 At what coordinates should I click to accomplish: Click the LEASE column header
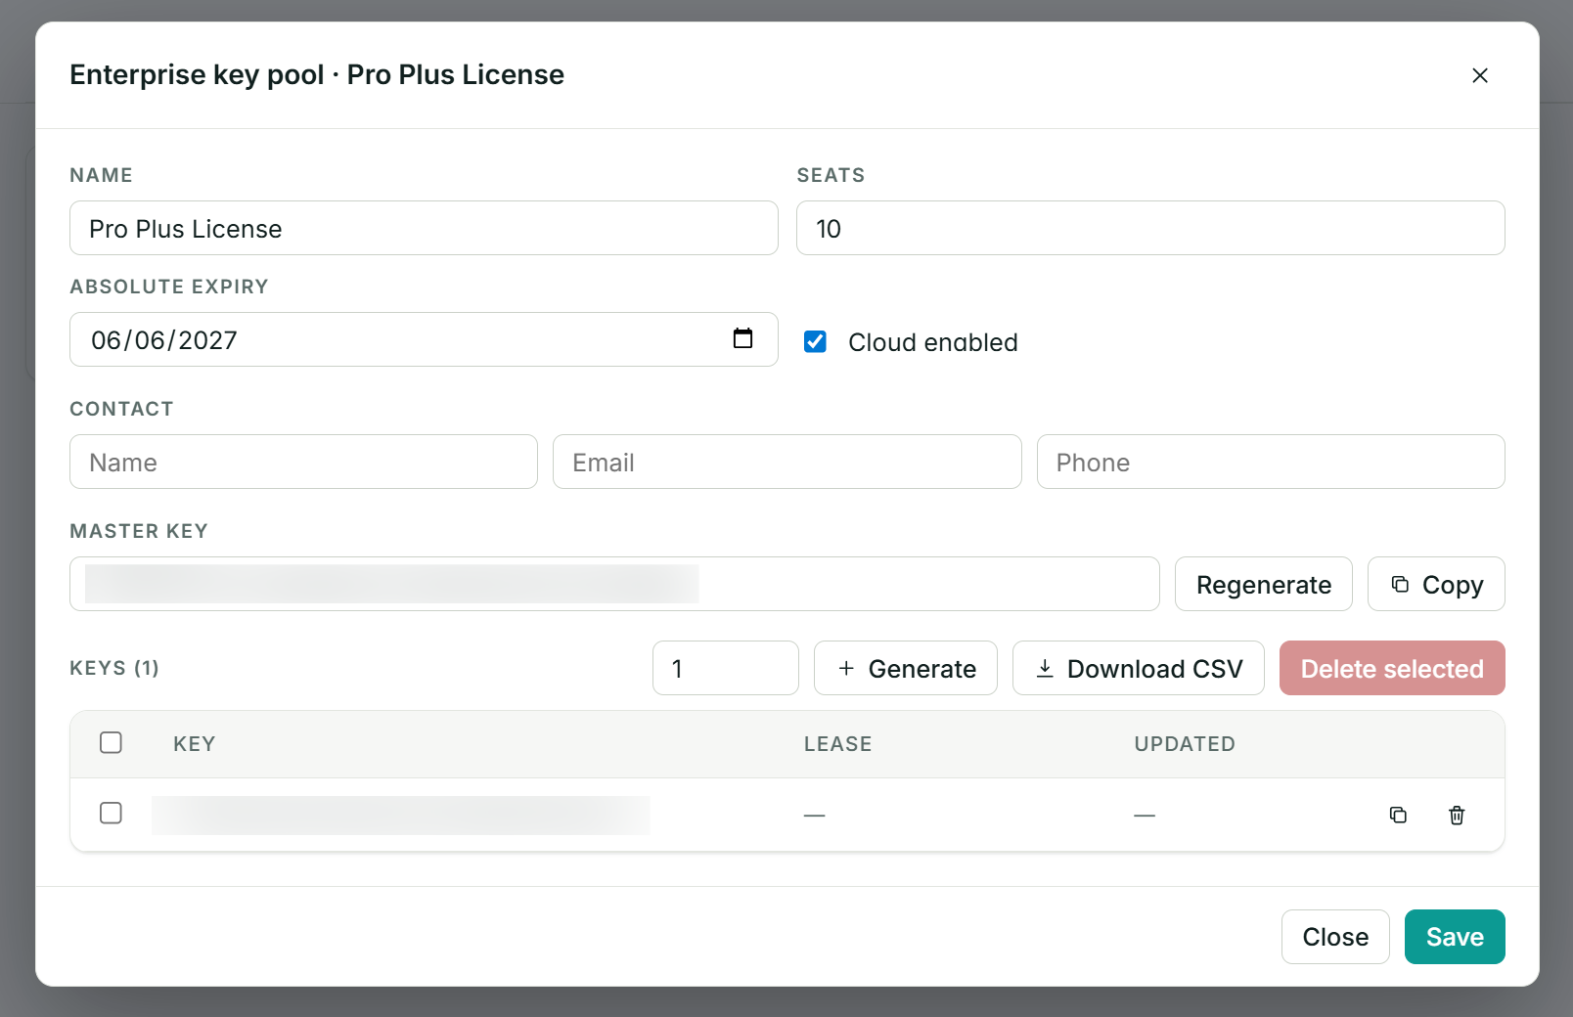(x=837, y=744)
